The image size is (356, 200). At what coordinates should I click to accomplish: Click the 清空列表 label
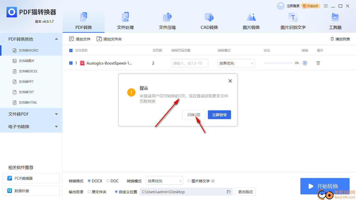(x=343, y=39)
